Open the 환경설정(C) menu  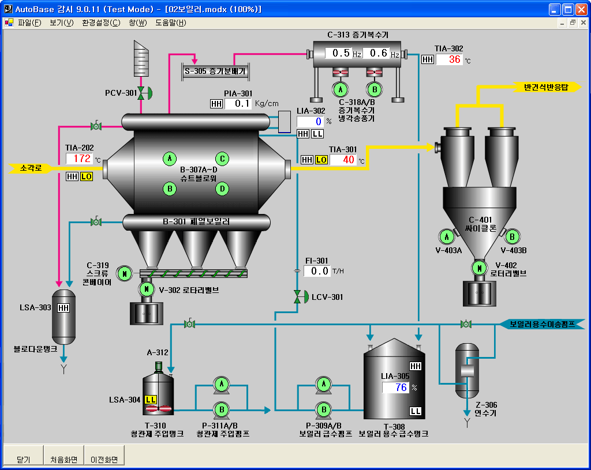pos(101,23)
